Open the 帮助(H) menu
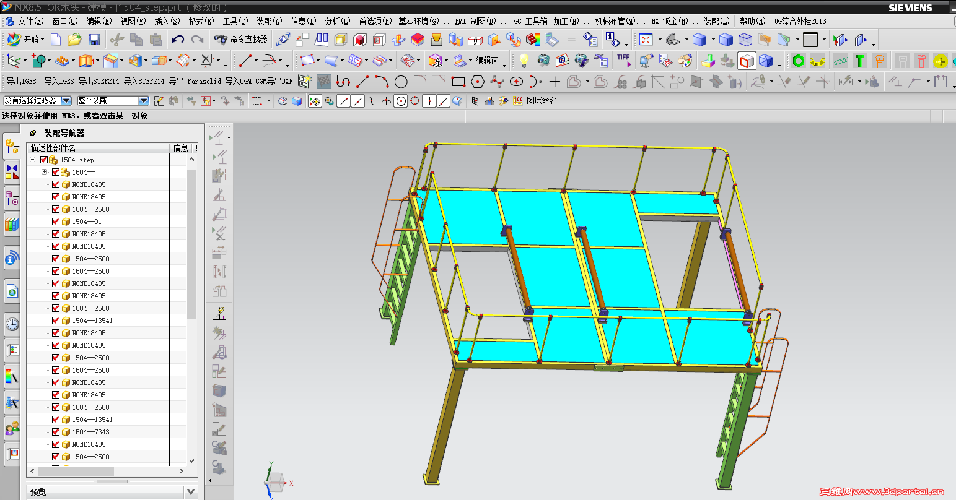The height and width of the screenshot is (500, 956). [x=752, y=21]
